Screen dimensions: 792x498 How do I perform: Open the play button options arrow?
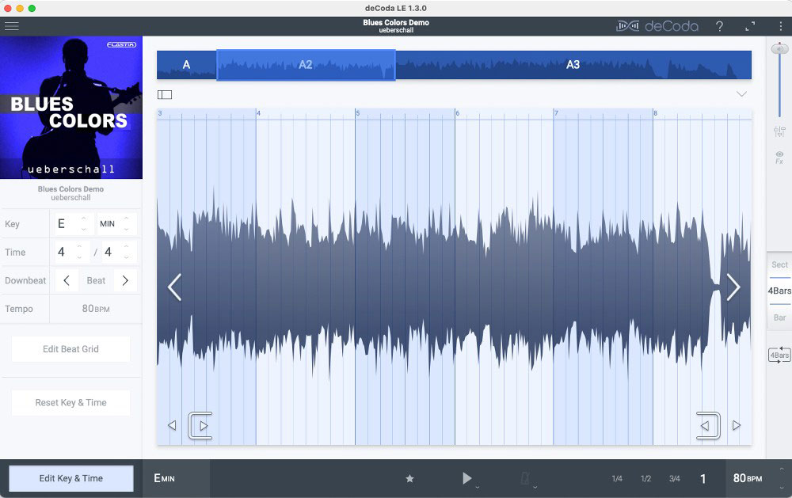[478, 487]
